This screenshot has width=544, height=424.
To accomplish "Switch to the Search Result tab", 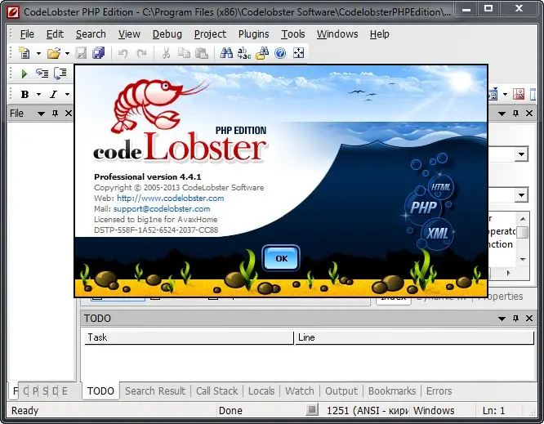I will 155,391.
